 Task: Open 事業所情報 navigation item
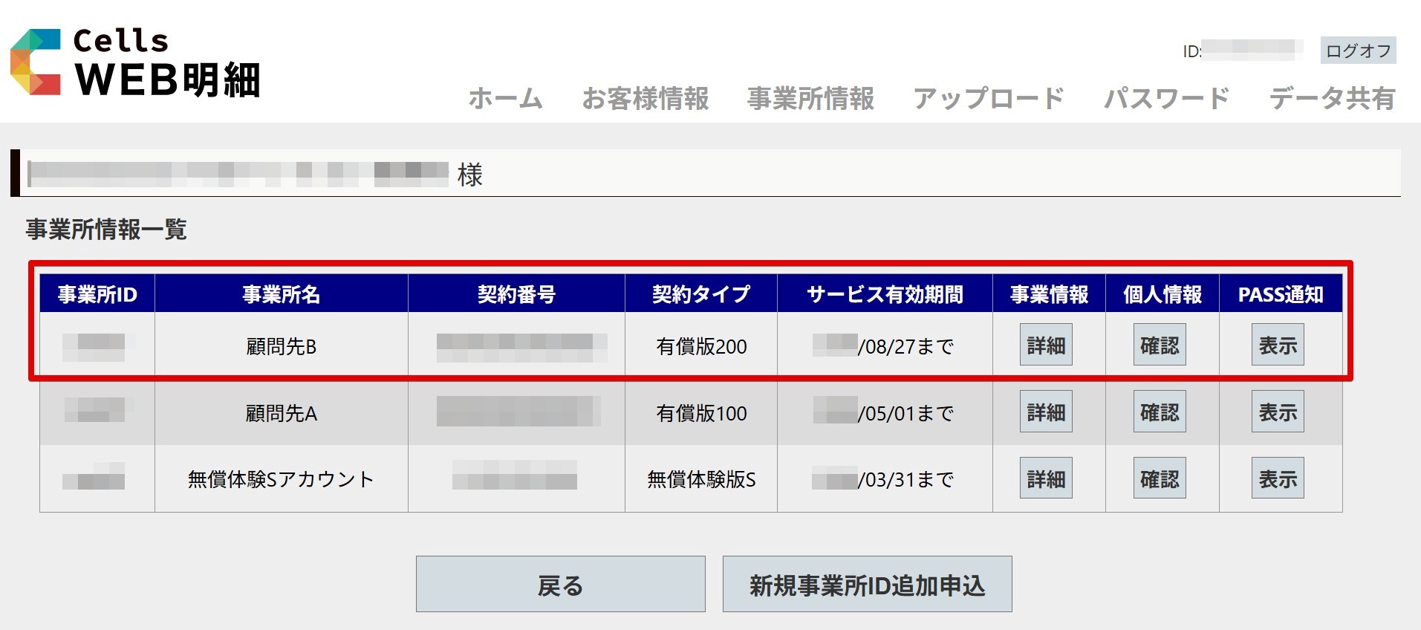810,99
